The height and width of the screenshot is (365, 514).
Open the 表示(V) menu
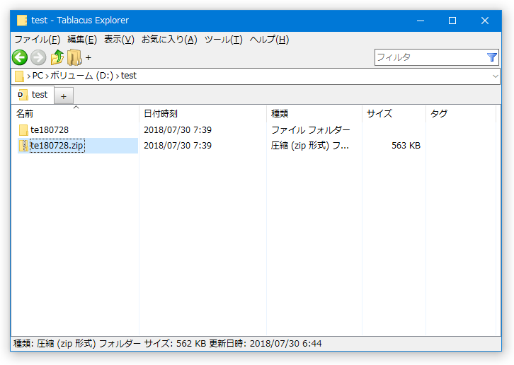point(119,40)
